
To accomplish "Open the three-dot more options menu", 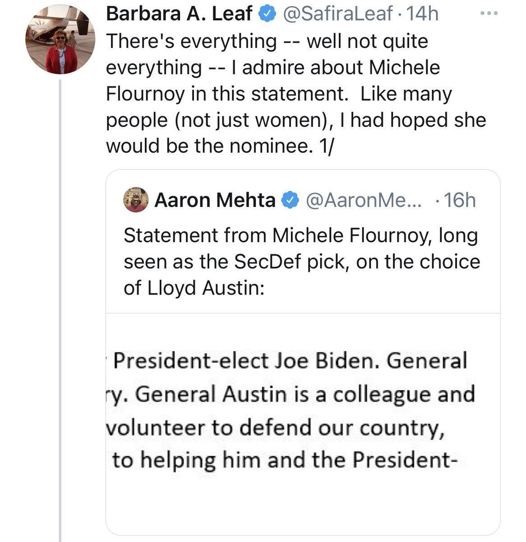I will [489, 14].
